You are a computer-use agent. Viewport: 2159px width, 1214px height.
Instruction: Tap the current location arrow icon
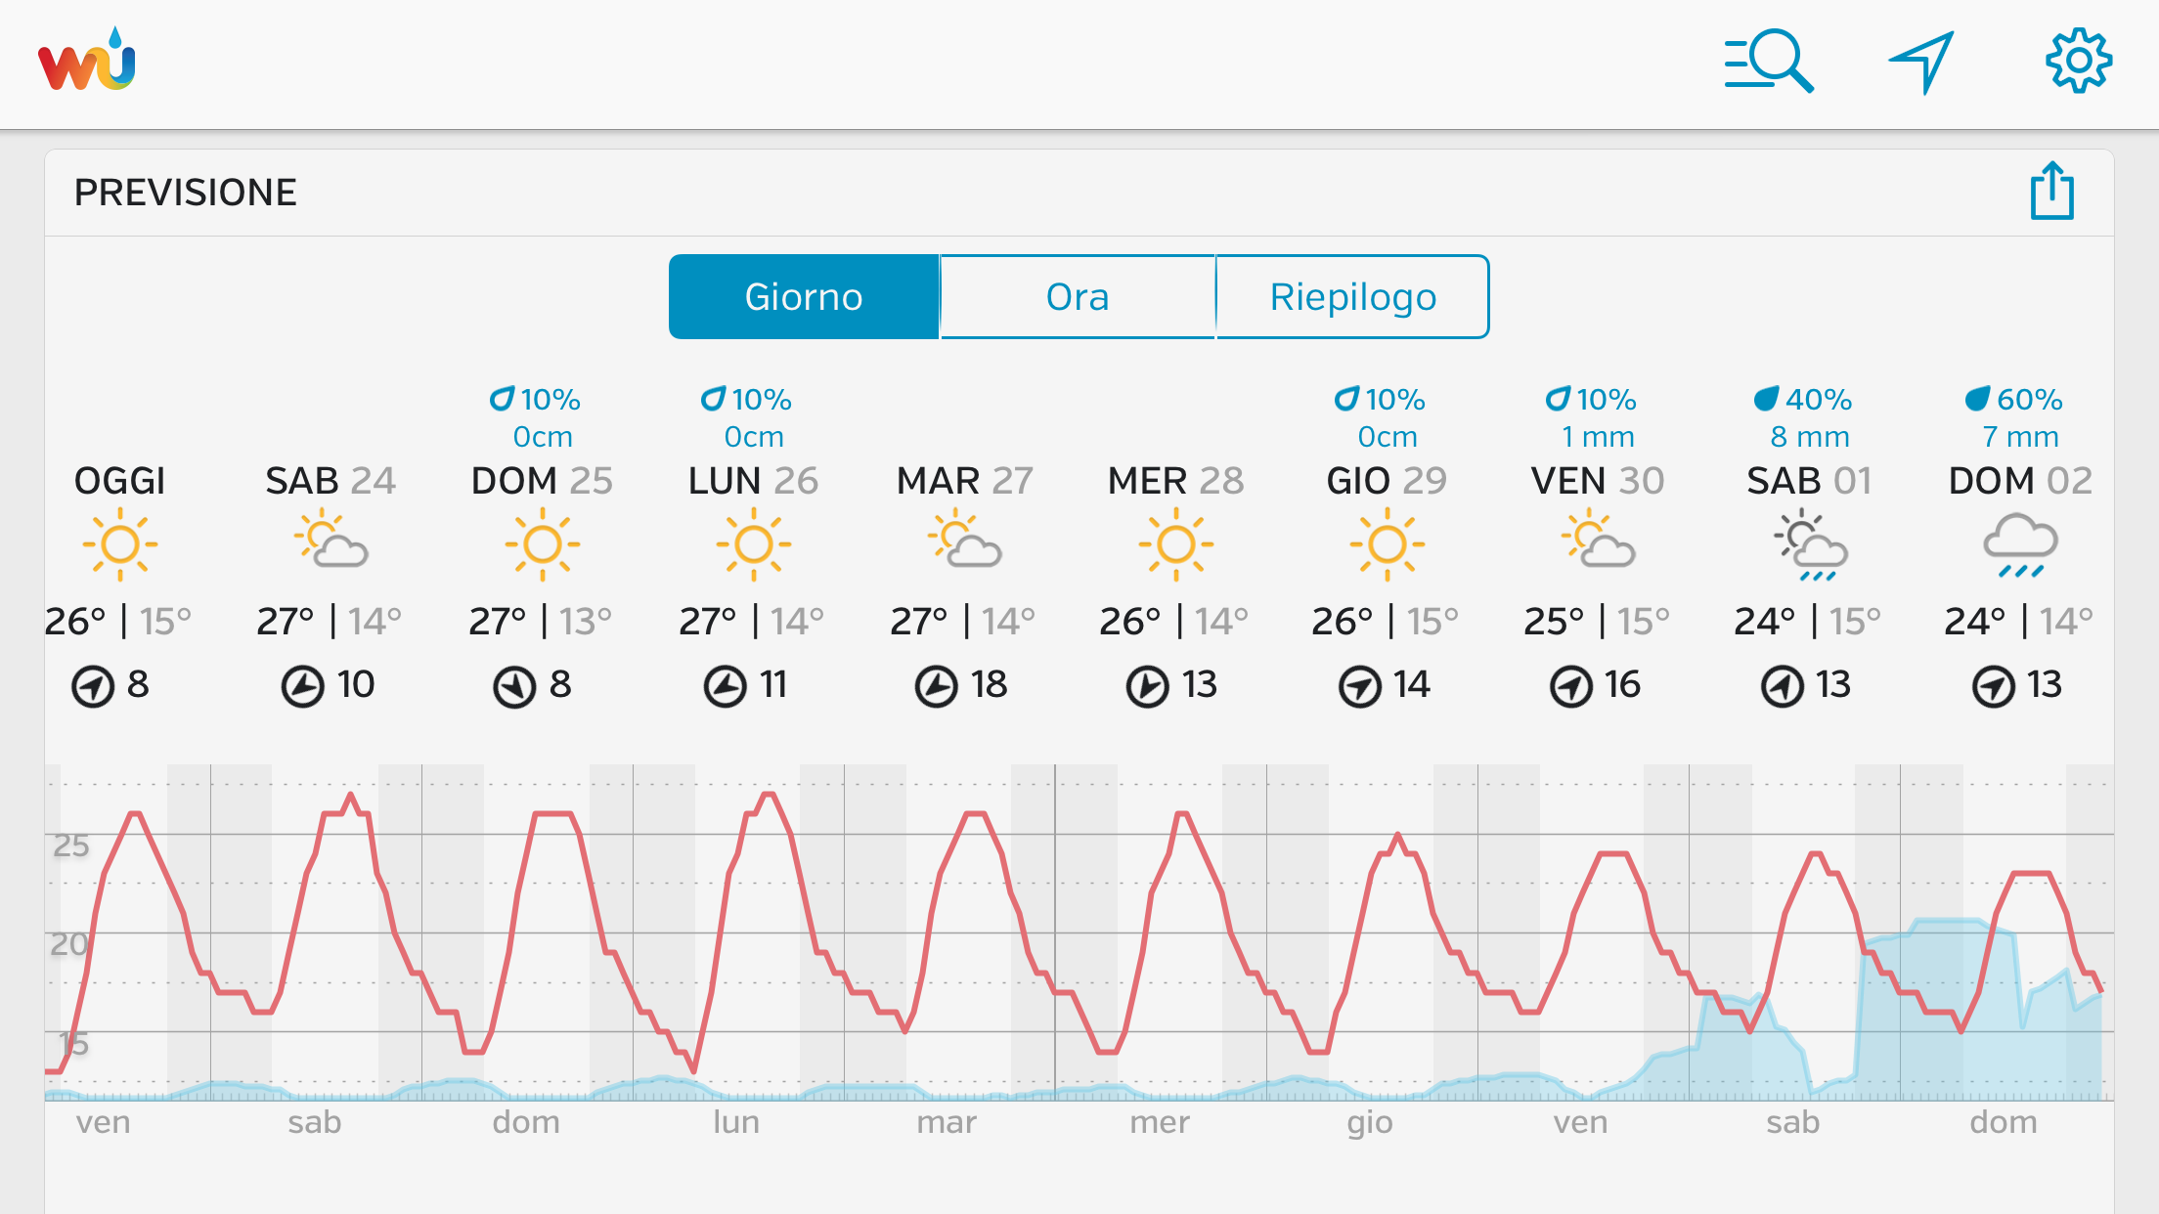click(1921, 62)
